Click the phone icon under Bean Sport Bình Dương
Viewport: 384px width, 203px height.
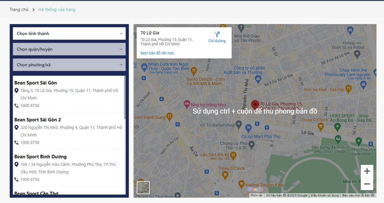[17, 179]
